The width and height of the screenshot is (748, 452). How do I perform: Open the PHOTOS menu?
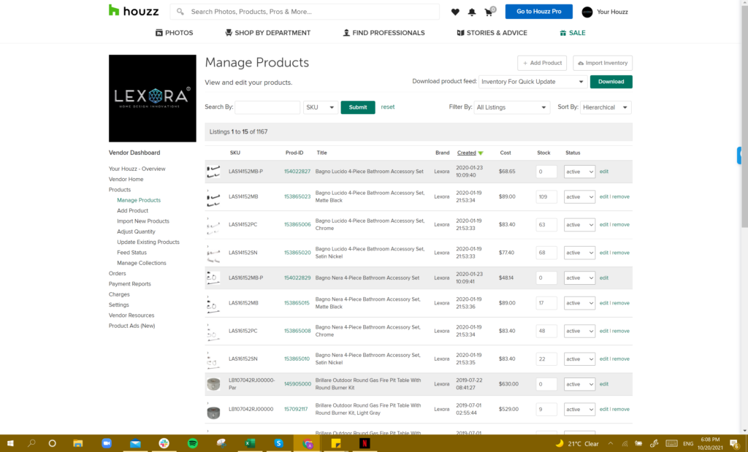174,33
